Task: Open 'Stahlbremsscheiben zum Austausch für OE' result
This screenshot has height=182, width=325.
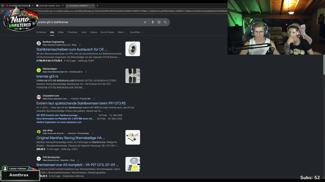Action: (x=72, y=49)
